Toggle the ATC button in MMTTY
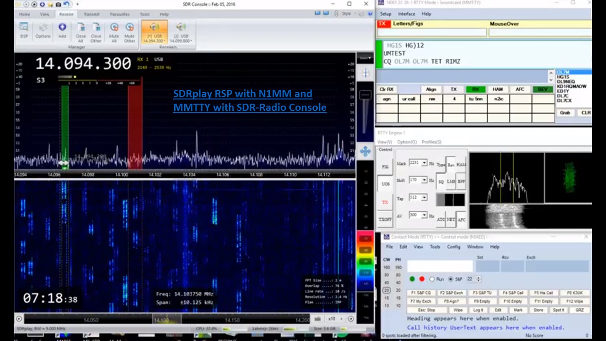Image resolution: width=606 pixels, height=341 pixels. [x=441, y=219]
